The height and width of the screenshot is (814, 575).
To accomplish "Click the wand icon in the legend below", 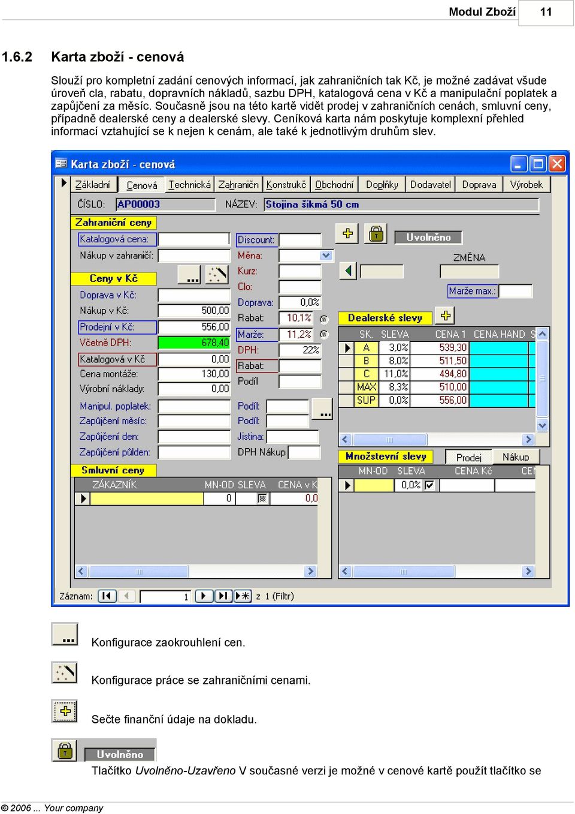I will [x=65, y=672].
